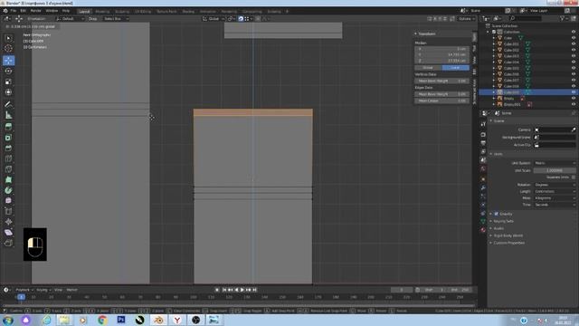Select the Measure tool
The height and width of the screenshot is (326, 579).
(8, 115)
